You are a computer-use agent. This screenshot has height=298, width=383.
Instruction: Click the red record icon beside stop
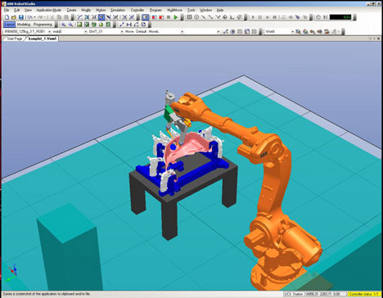tap(161, 17)
